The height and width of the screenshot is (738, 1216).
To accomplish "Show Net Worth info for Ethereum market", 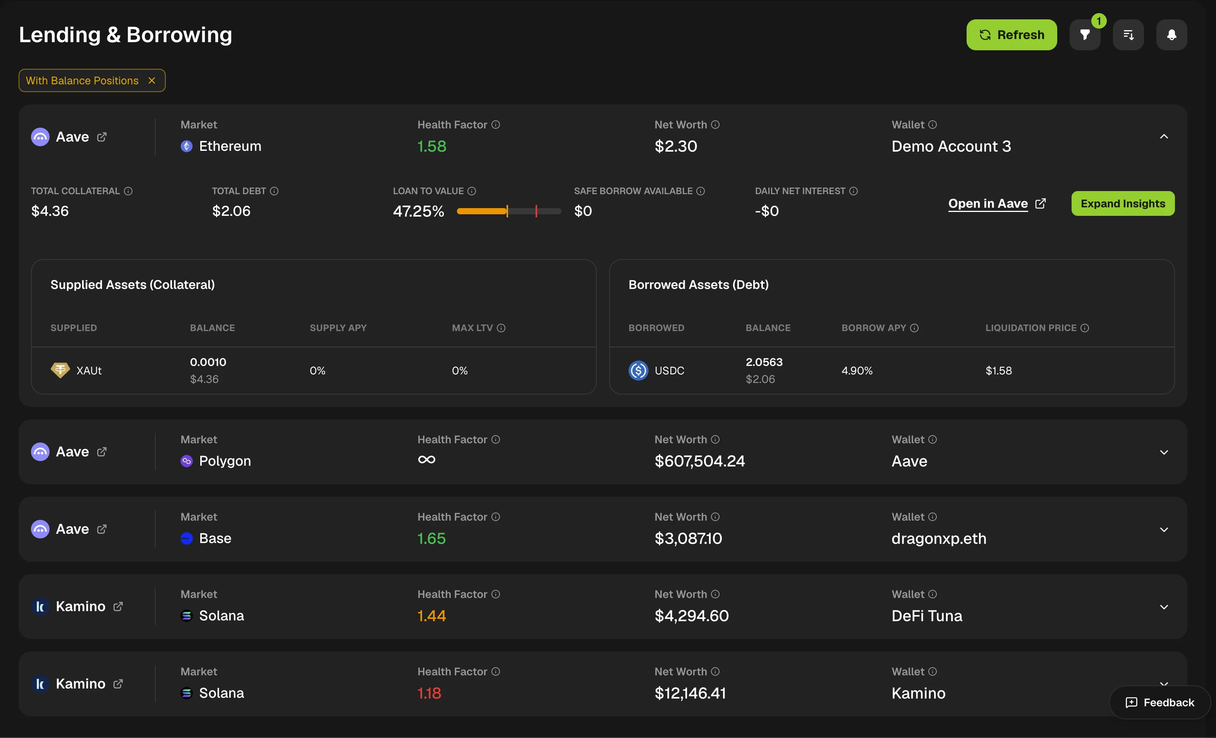I will [715, 125].
